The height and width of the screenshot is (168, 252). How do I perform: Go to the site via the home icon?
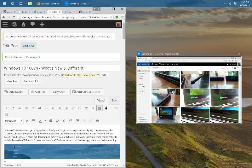coord(24,24)
